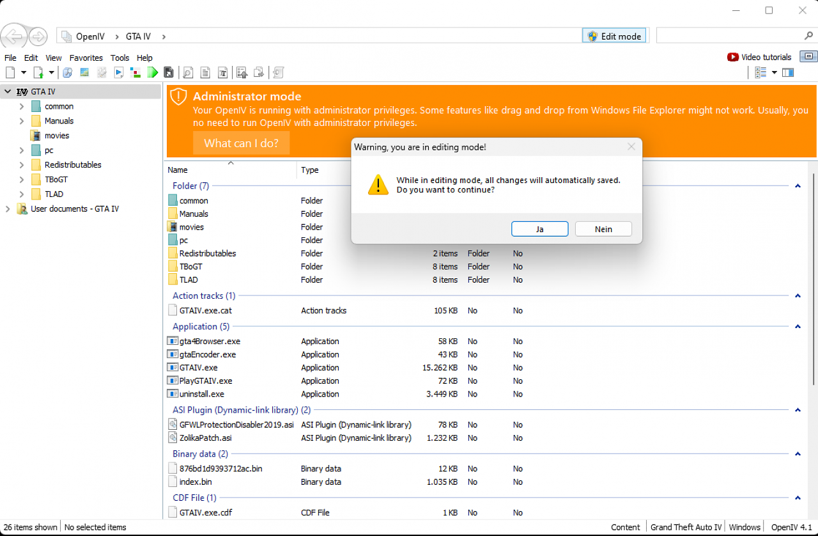Open the Tools menu

(120, 58)
